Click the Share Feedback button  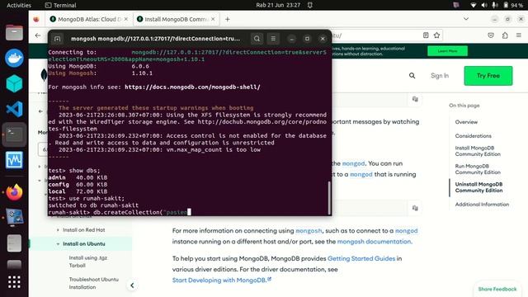click(x=497, y=290)
